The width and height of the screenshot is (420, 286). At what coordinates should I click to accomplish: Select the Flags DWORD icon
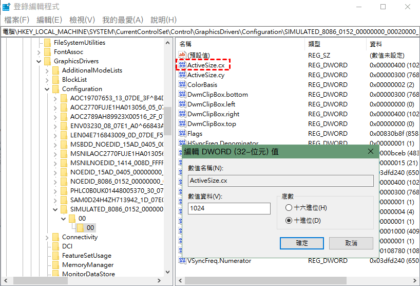point(182,133)
